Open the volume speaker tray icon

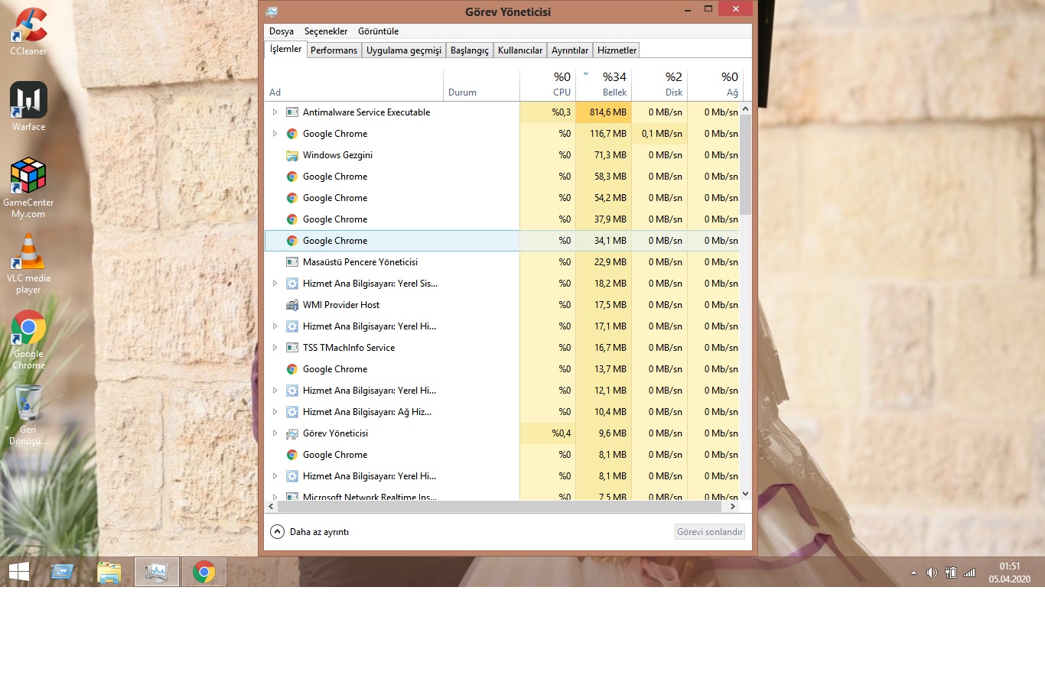[x=932, y=573]
